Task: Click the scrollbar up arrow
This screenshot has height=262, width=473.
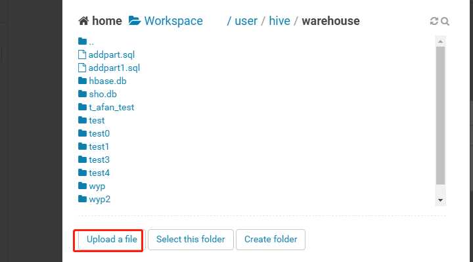Action: coord(440,41)
